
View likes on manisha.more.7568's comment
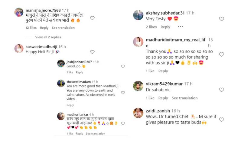tap(31, 28)
